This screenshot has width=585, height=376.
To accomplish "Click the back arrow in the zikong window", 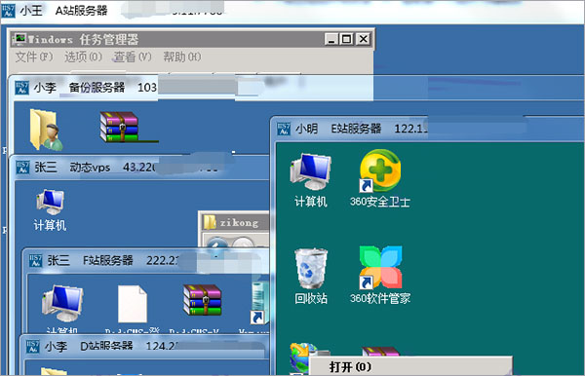I will pyautogui.click(x=217, y=244).
